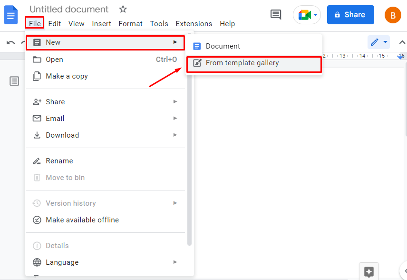407x280 pixels.
Task: Click the Email envelope icon
Action: pyautogui.click(x=37, y=119)
